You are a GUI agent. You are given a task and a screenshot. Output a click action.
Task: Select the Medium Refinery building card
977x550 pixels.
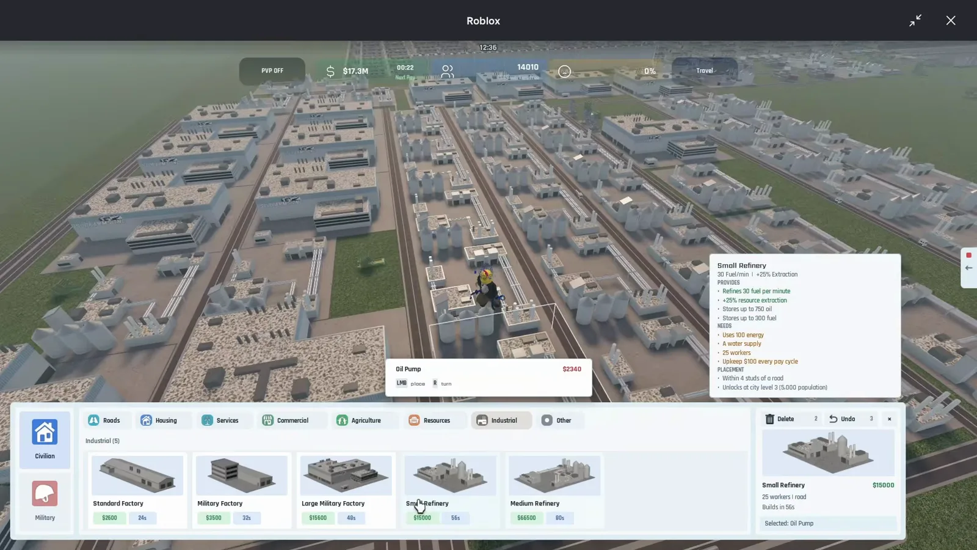coord(554,490)
